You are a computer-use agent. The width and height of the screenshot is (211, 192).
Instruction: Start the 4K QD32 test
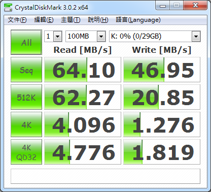pyautogui.click(x=26, y=152)
